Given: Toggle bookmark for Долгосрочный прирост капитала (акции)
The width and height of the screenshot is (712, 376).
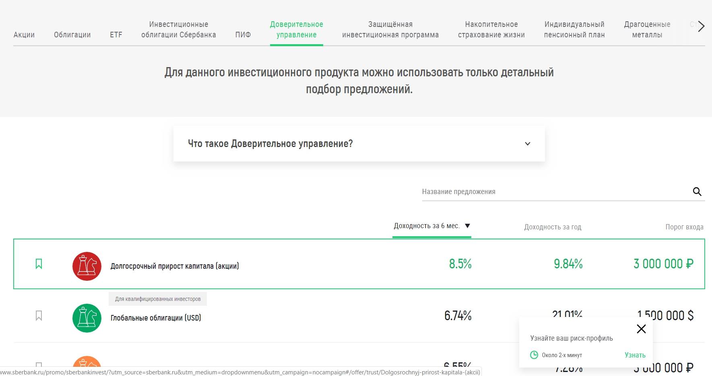Looking at the screenshot, I should point(39,264).
